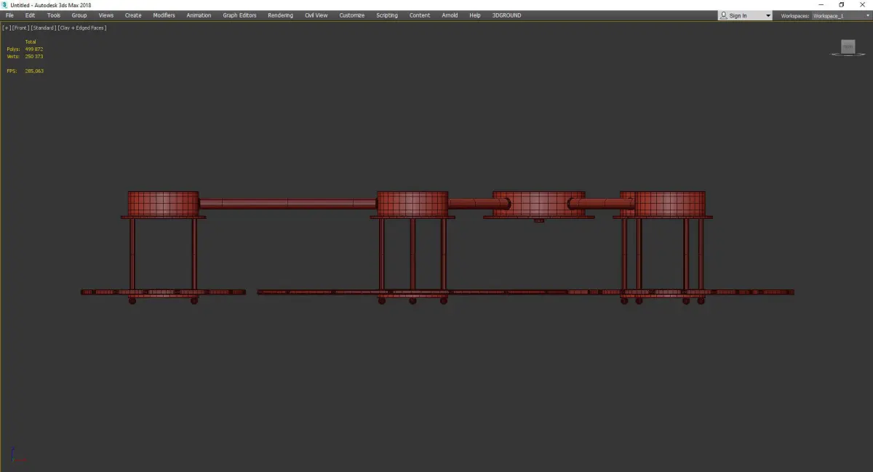The image size is (873, 472).
Task: Open the Group menu
Action: 79,15
